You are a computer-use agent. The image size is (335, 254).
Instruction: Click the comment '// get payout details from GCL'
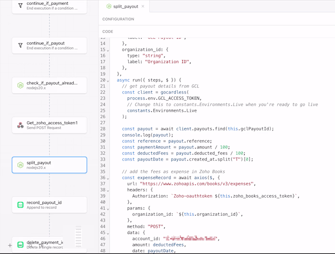[x=160, y=86]
